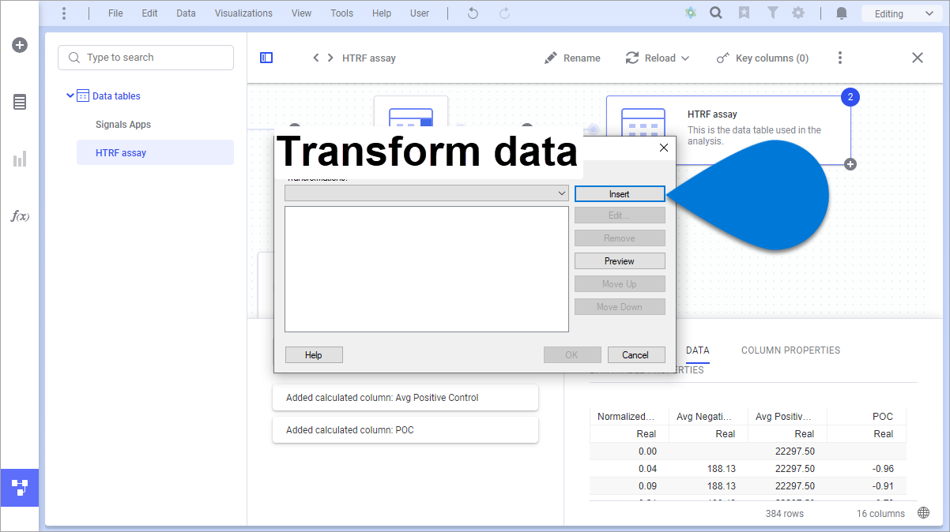Redo the last action
This screenshot has width=950, height=532.
click(x=504, y=13)
